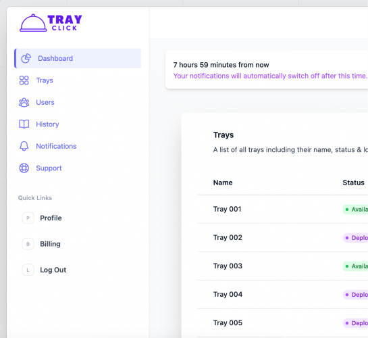Screen dimensions: 368x338
Task: Open the Profile quick link
Action: point(51,218)
